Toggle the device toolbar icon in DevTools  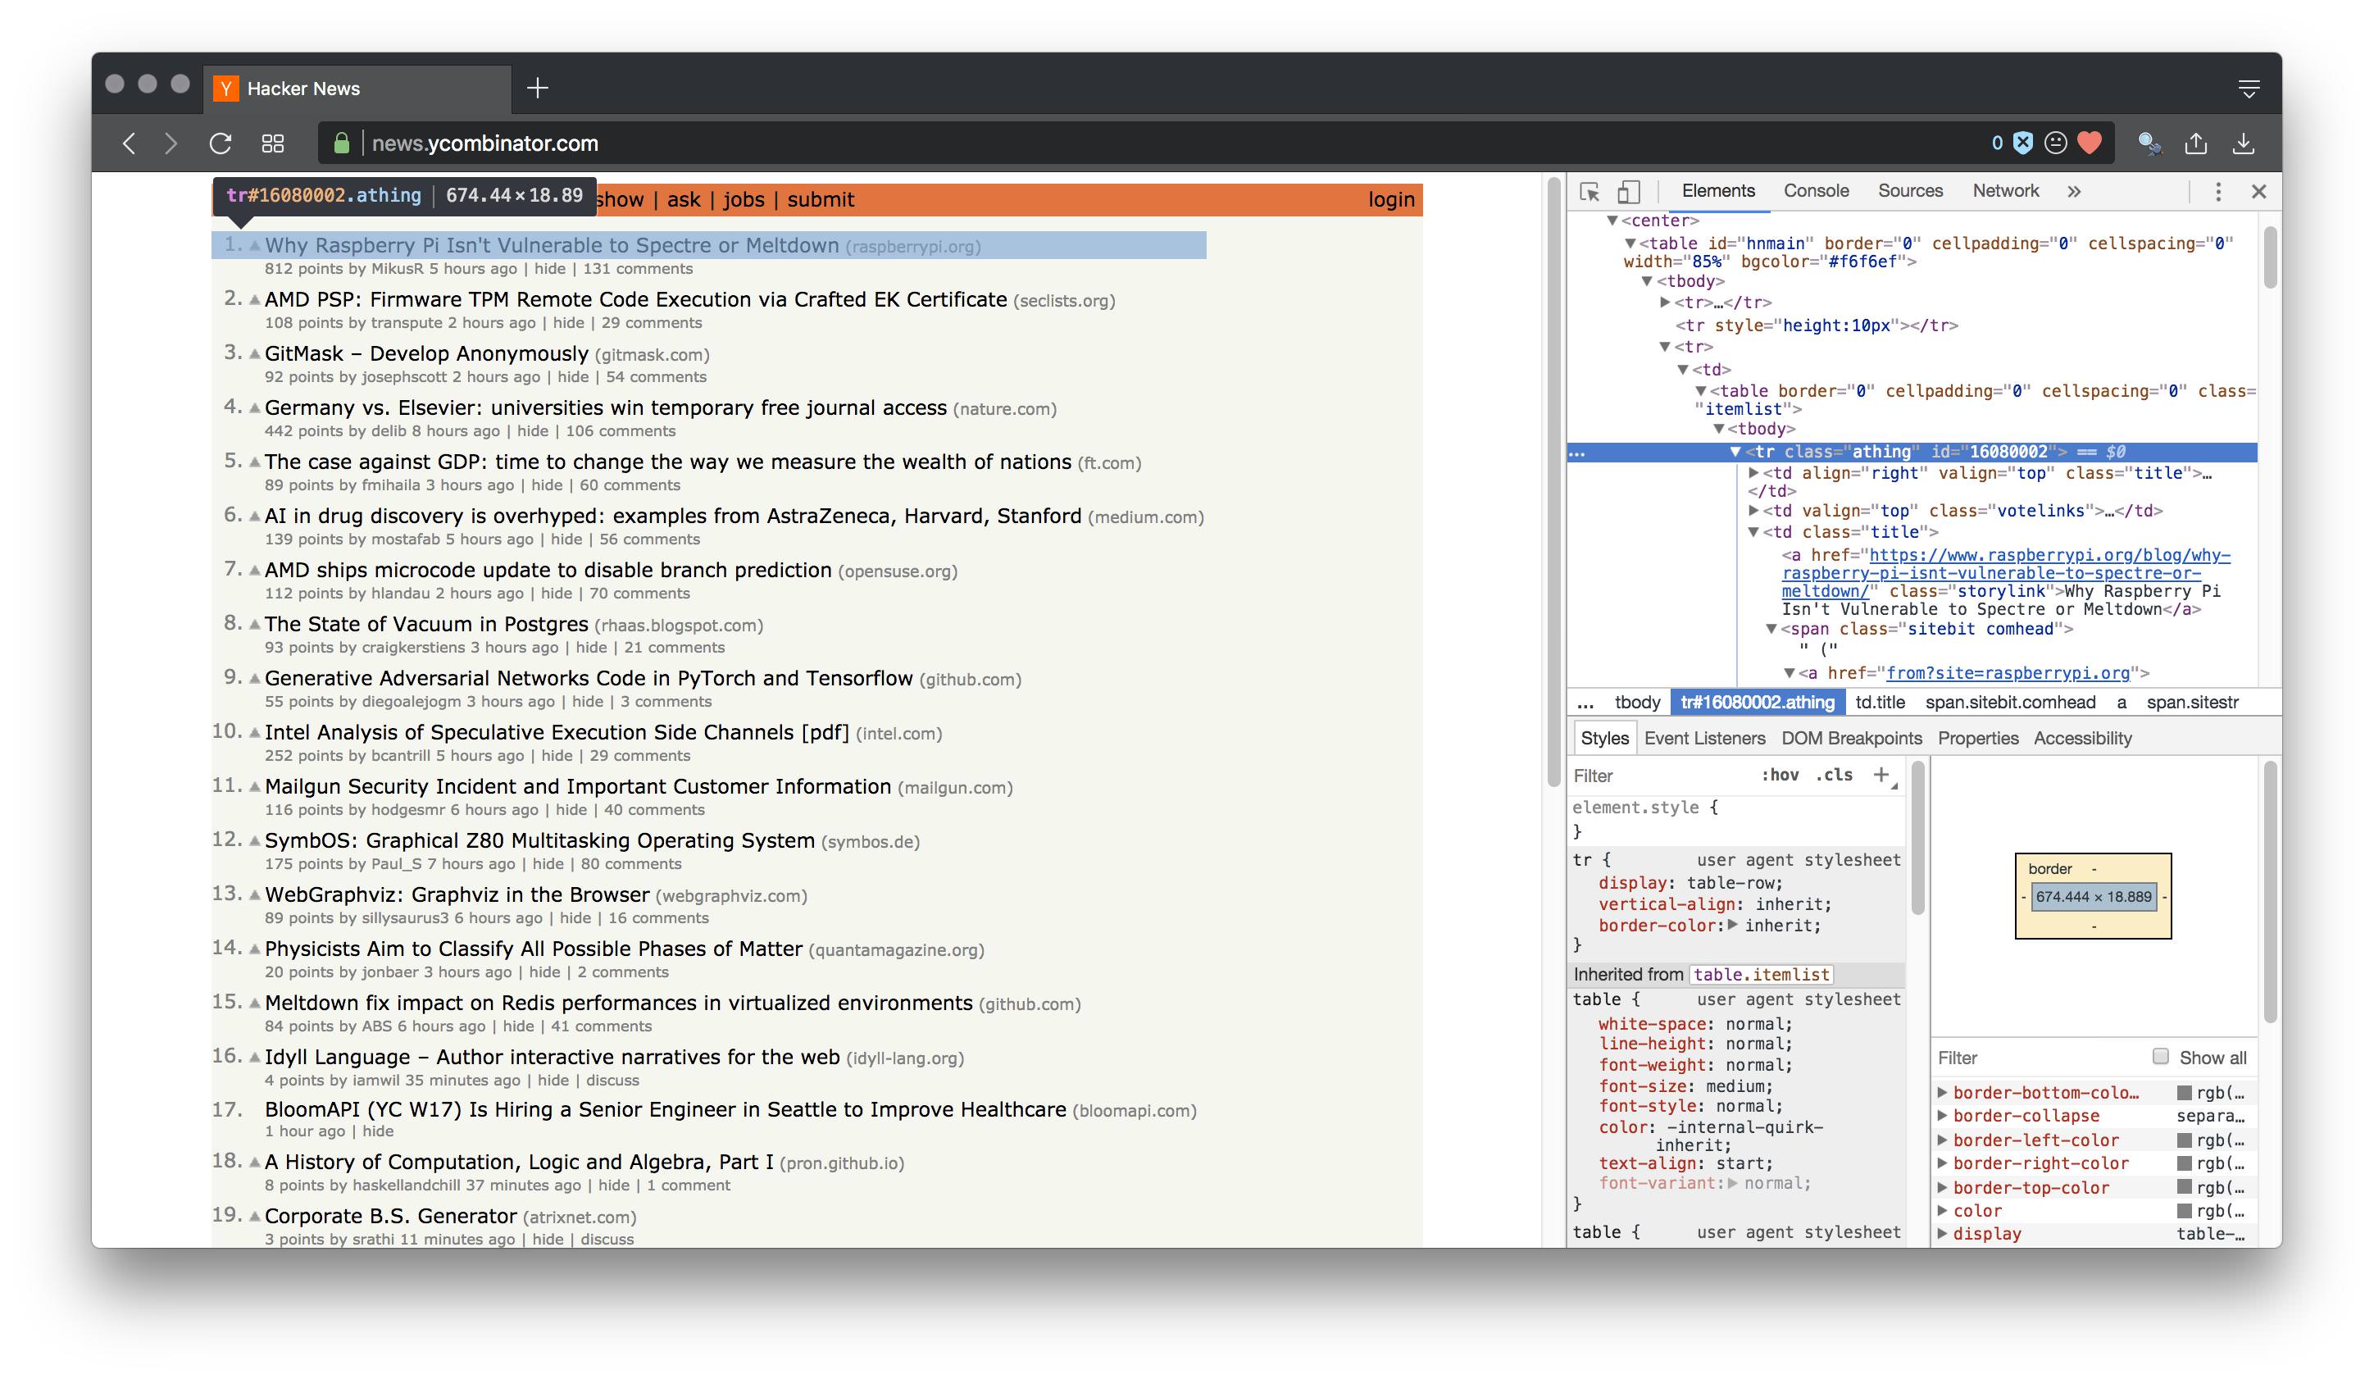click(1628, 192)
